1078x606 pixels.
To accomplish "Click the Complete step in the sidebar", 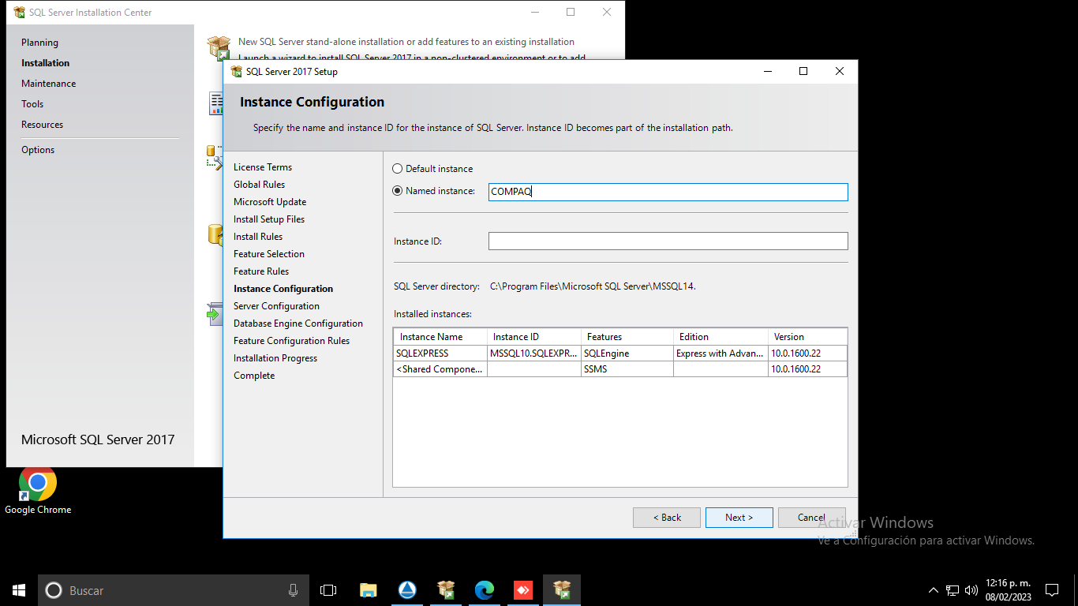I will pos(254,376).
